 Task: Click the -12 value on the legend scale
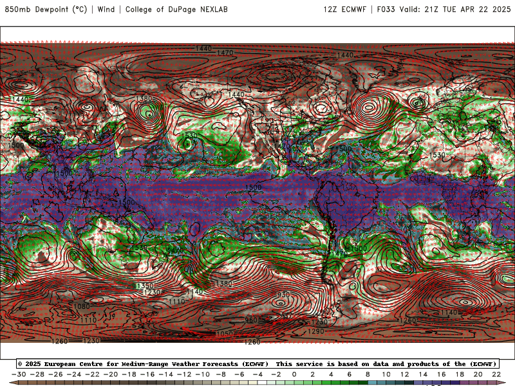184,374
